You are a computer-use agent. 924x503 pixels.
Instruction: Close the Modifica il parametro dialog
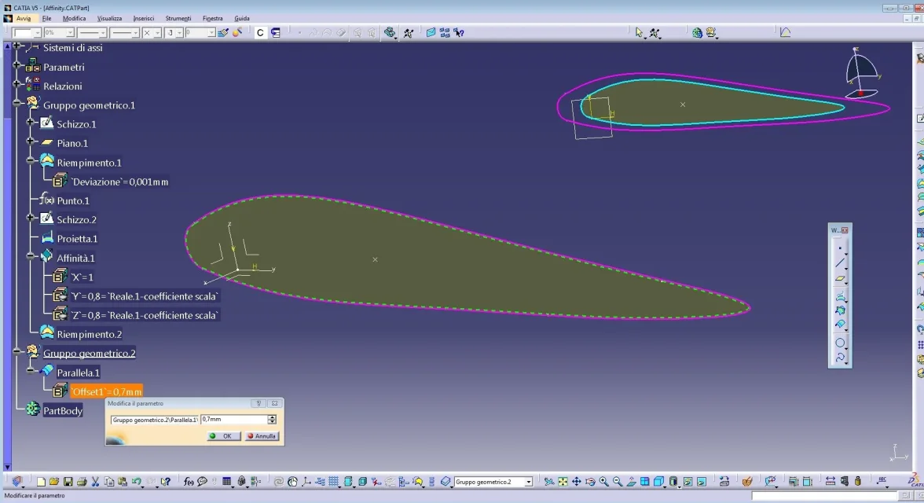pos(275,403)
